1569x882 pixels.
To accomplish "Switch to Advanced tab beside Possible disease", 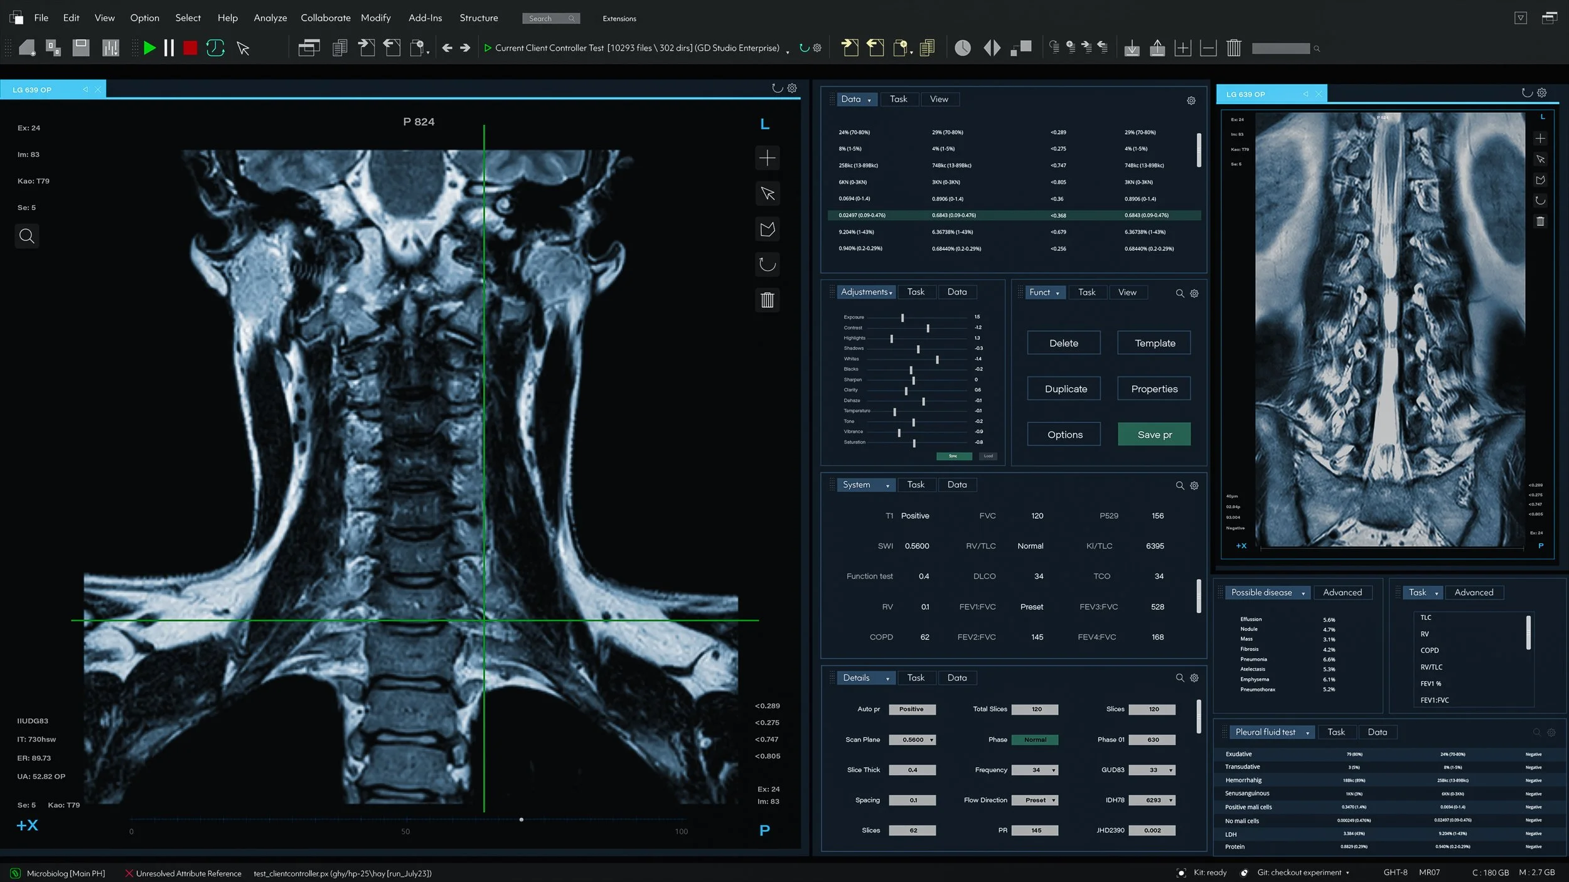I will 1342,592.
